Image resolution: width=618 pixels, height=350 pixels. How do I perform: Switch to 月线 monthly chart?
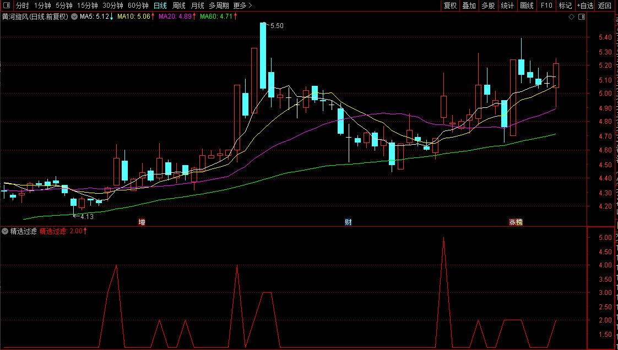pyautogui.click(x=197, y=6)
